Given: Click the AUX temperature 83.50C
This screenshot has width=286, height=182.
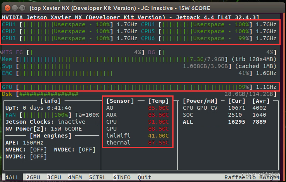Looking at the screenshot, I should (x=158, y=115).
